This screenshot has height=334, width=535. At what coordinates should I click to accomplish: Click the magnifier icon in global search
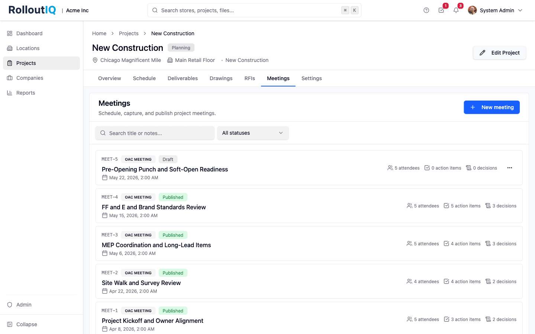coord(155,10)
